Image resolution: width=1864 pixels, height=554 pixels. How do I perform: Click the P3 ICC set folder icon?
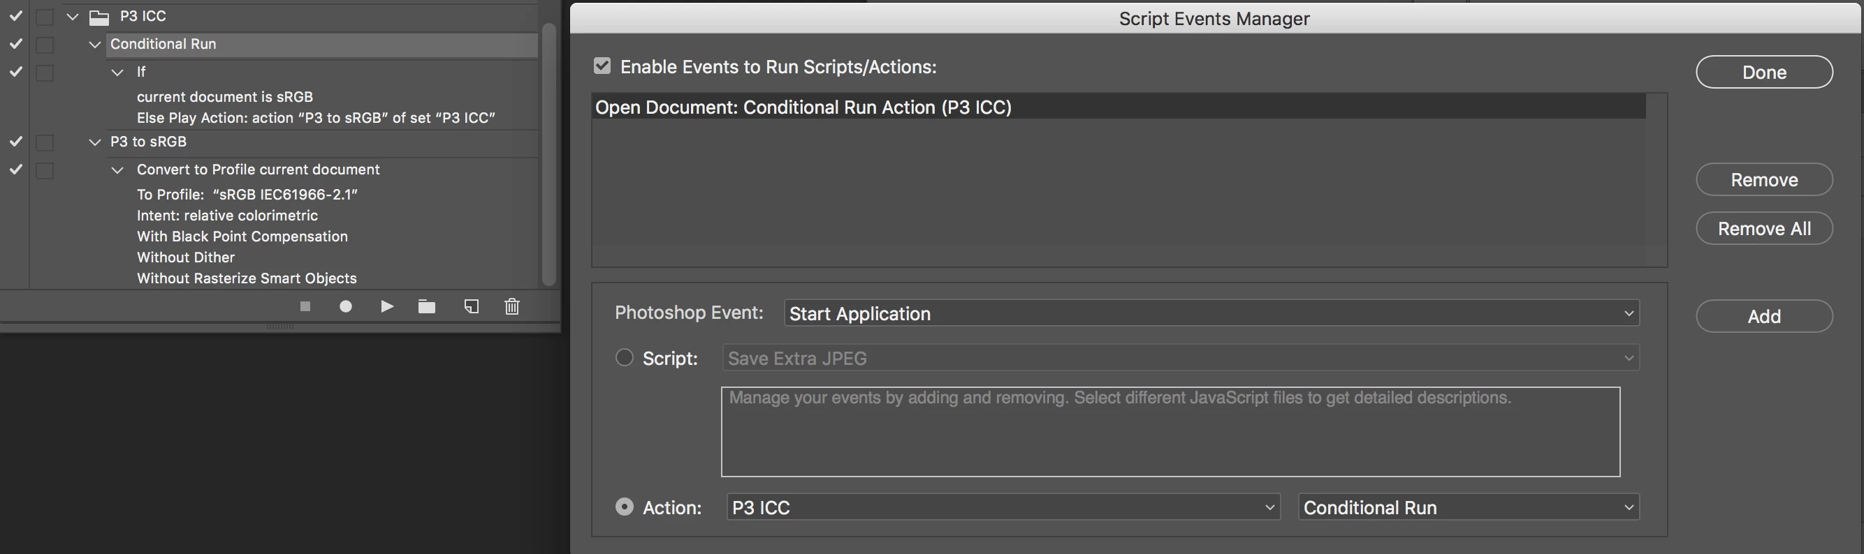pos(99,17)
